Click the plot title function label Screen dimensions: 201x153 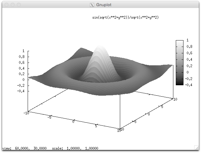[125, 17]
